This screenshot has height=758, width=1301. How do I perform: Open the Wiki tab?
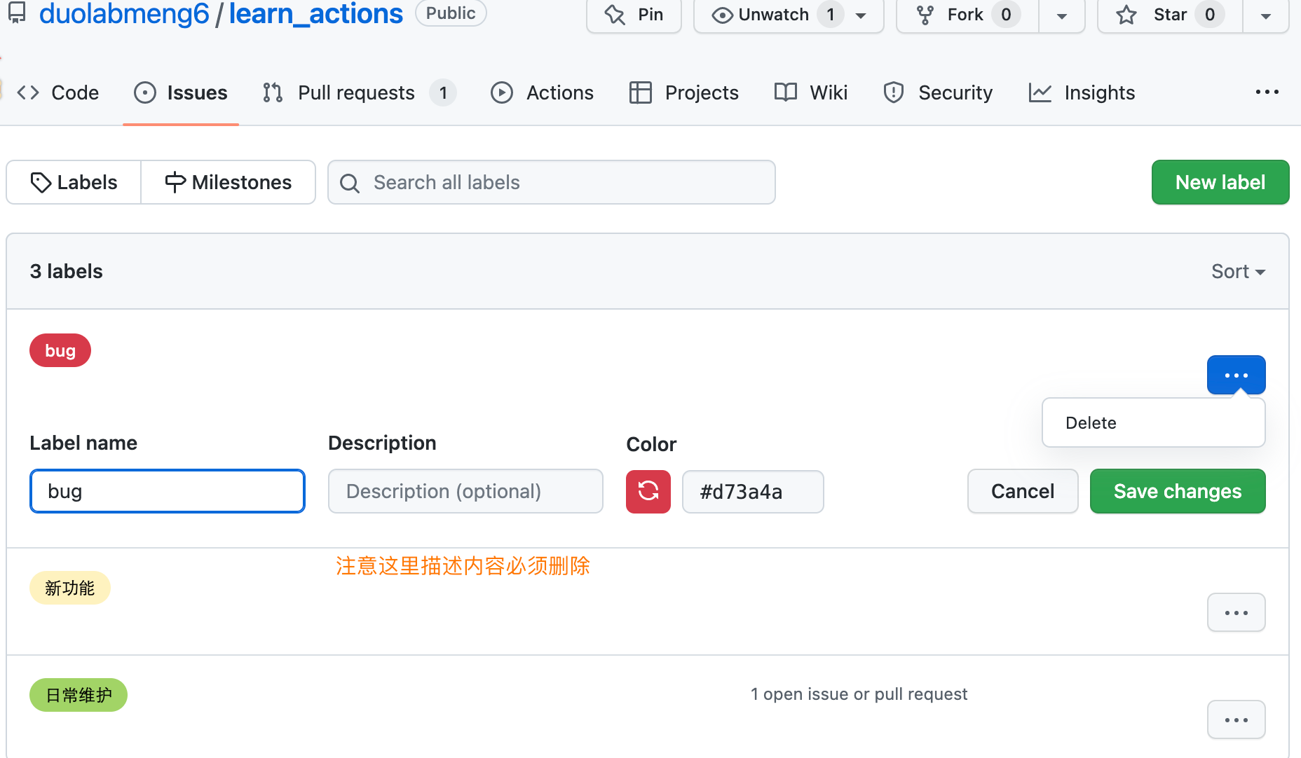pyautogui.click(x=811, y=92)
